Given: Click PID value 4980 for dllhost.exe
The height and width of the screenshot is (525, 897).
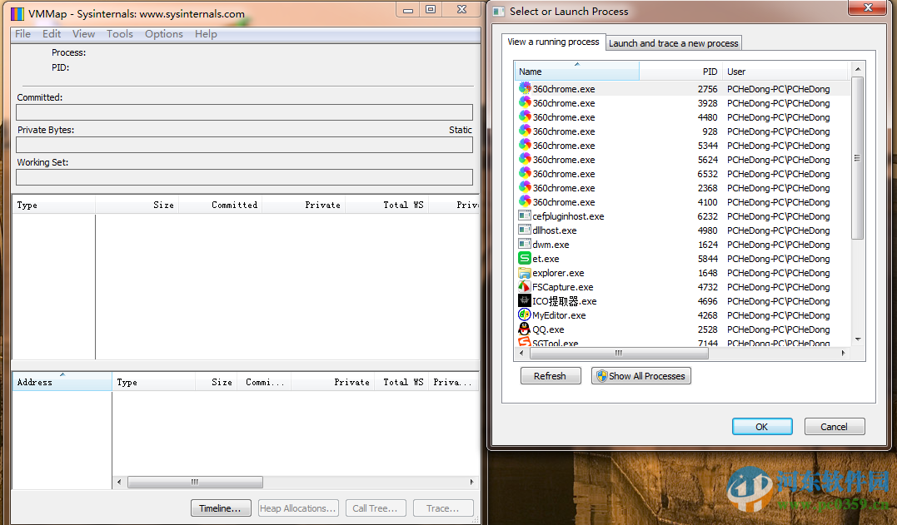Looking at the screenshot, I should (707, 230).
